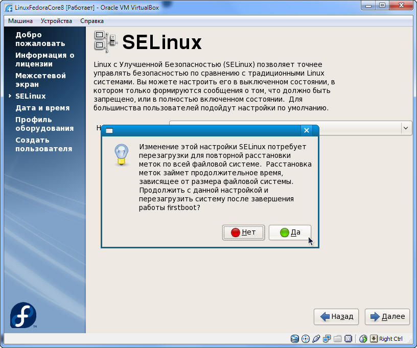Select the SELinux step in the sidebar

point(31,96)
